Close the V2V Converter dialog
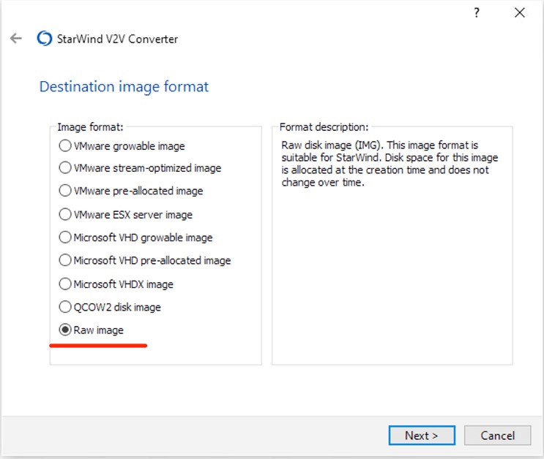 (519, 12)
